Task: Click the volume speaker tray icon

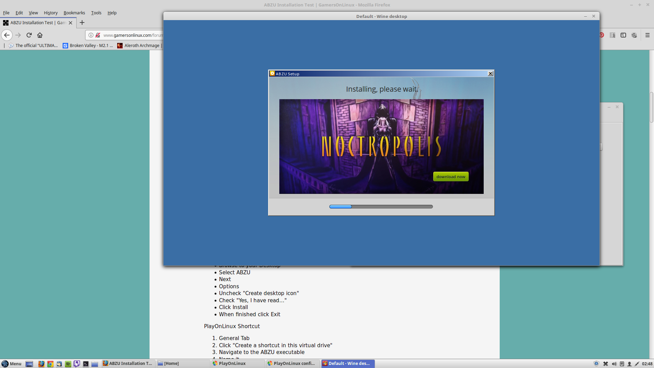Action: point(614,364)
